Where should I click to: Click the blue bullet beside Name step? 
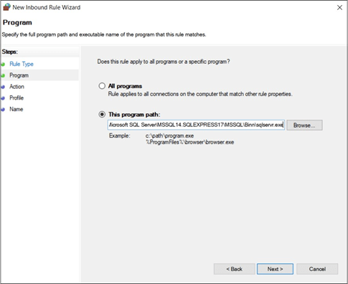point(3,110)
